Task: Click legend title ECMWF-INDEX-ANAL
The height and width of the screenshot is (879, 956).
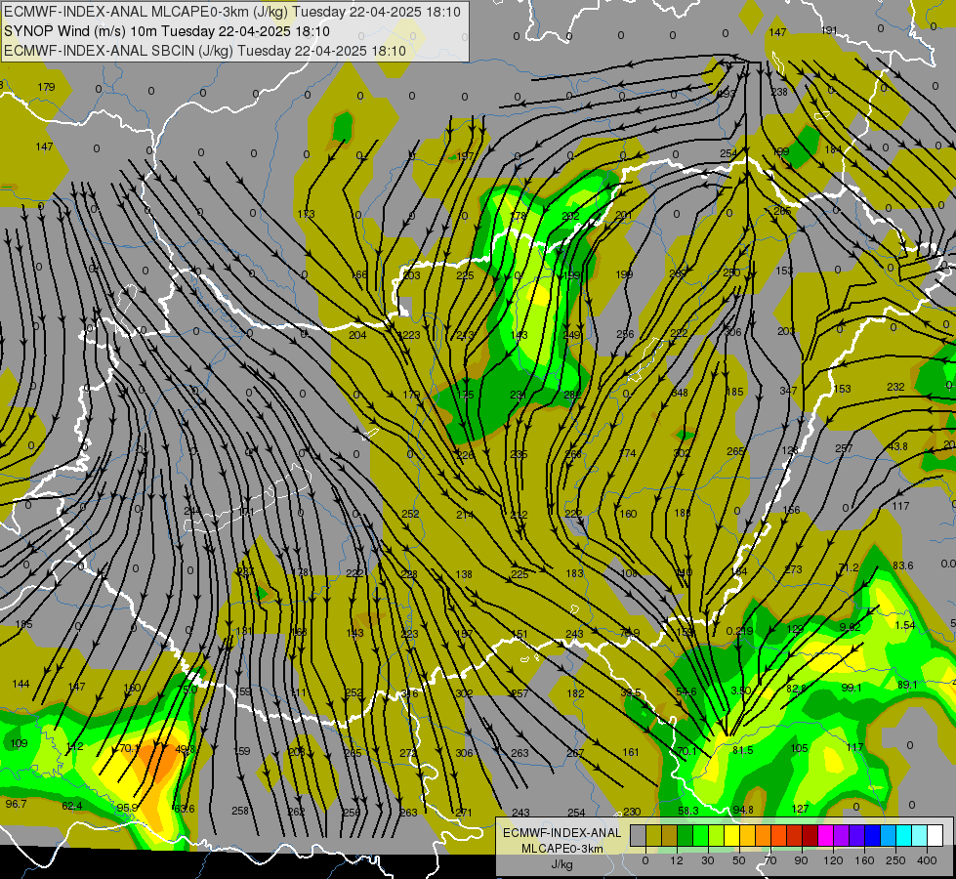Action: point(562,833)
